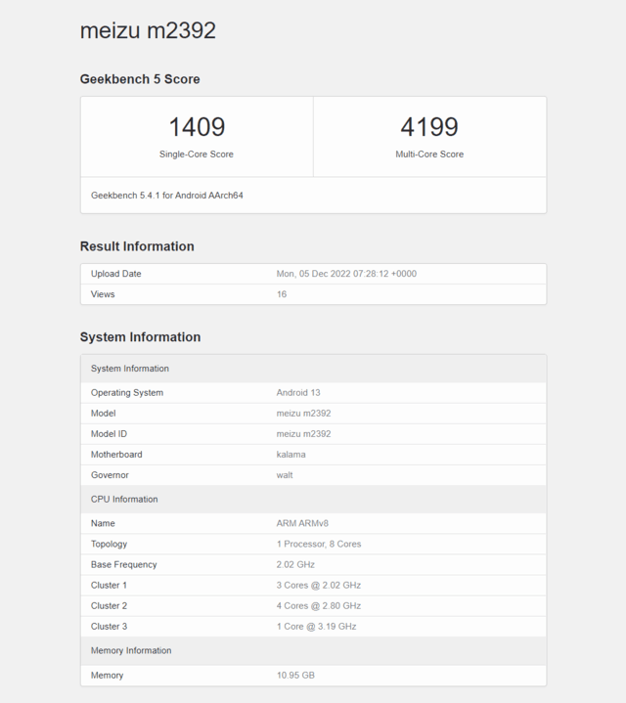Image resolution: width=626 pixels, height=703 pixels.
Task: Click the meizu m2392 page title
Action: [148, 30]
